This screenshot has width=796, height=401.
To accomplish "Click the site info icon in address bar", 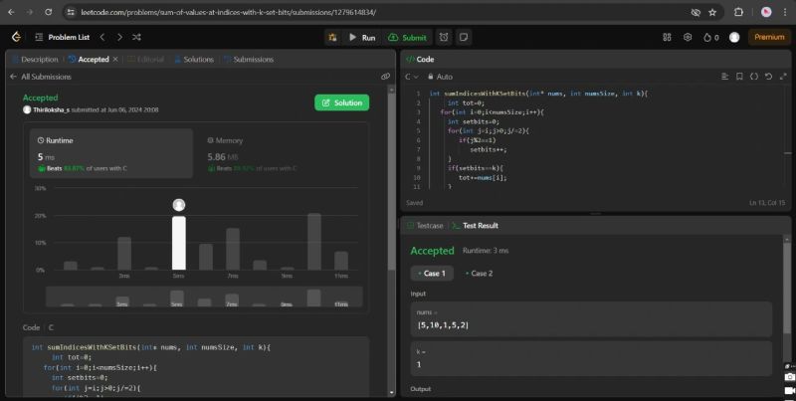I will (71, 12).
